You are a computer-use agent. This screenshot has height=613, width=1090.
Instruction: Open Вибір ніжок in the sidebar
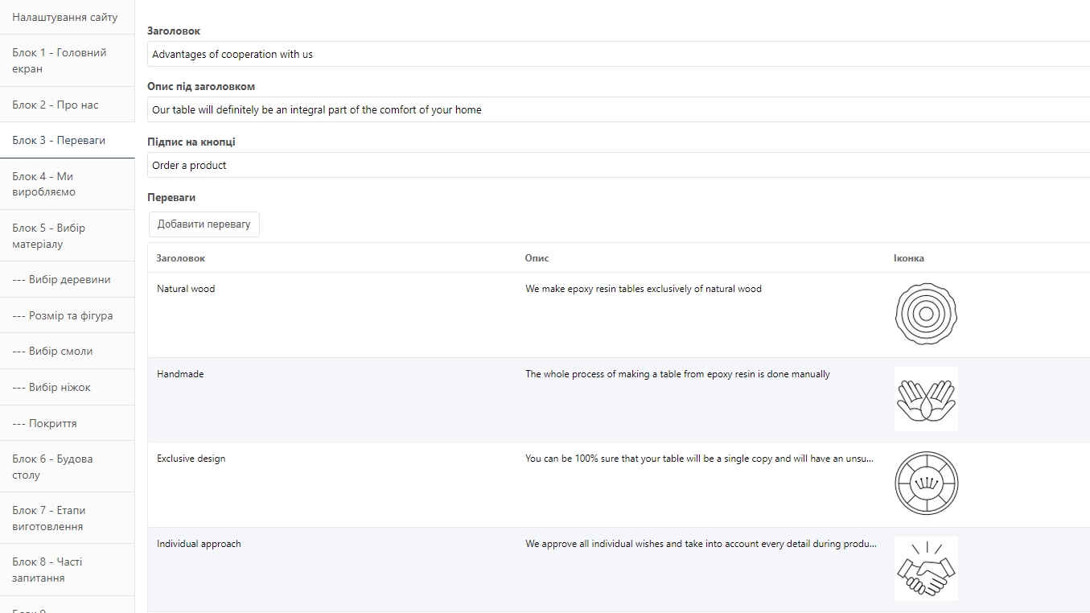[67, 387]
